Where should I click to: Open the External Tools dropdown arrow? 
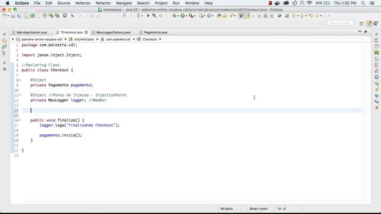click(195, 16)
